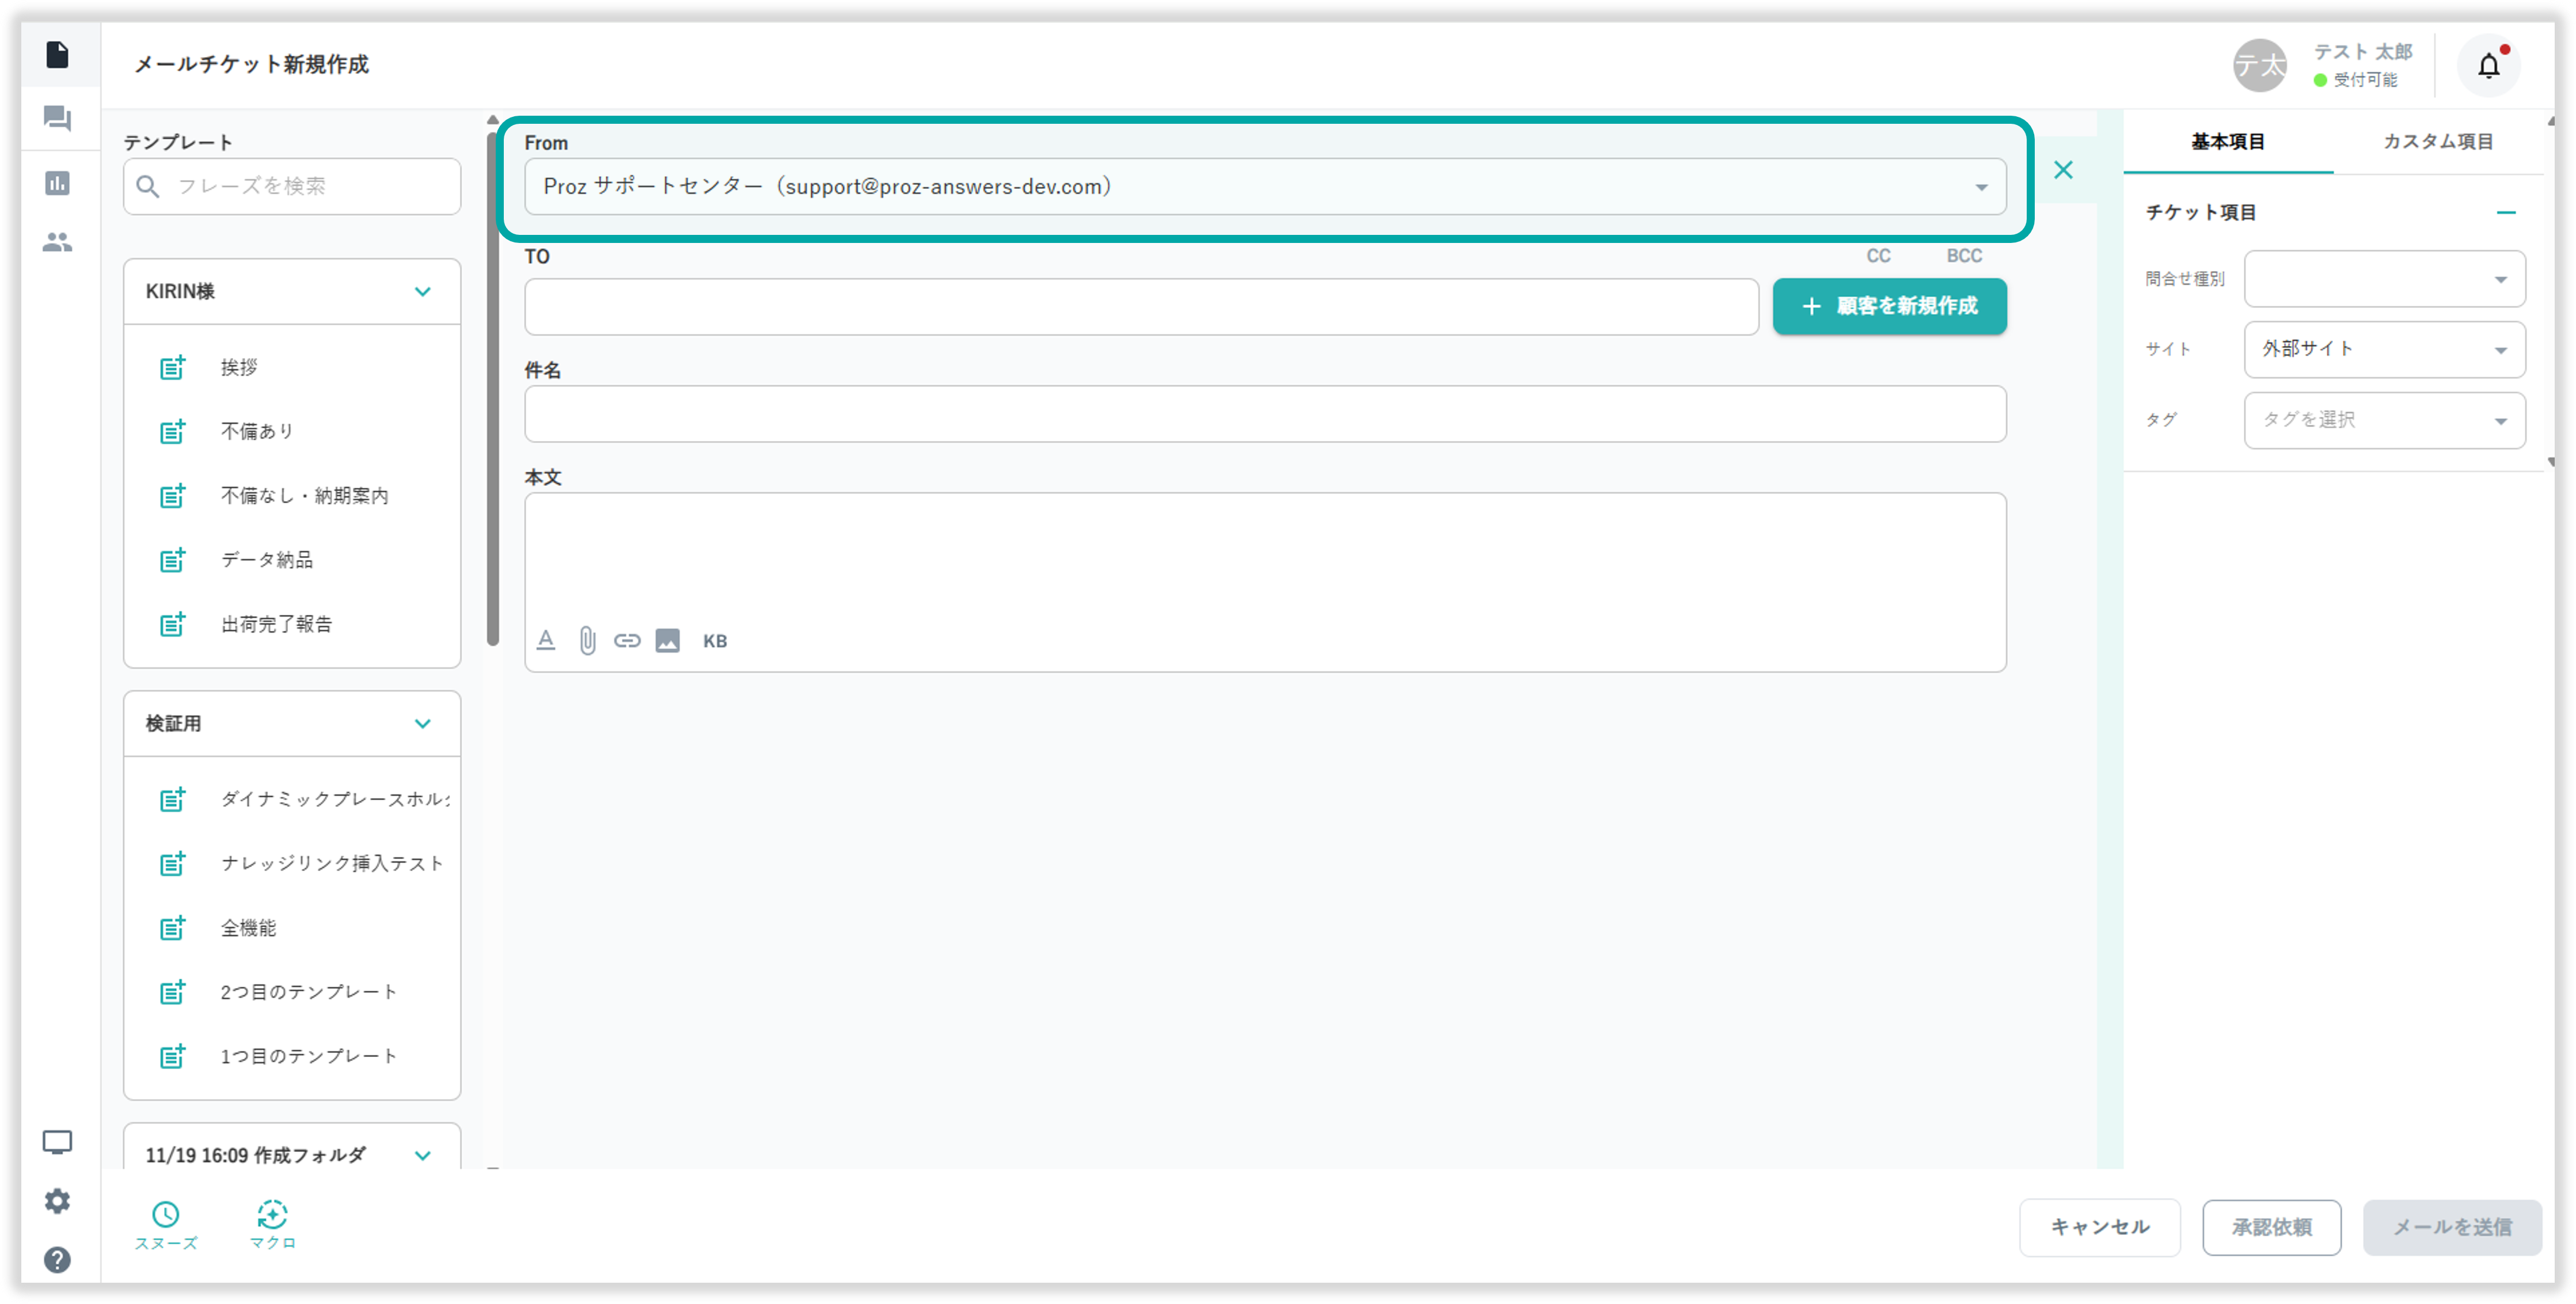This screenshot has width=2576, height=1304.
Task: Click the キャンセル button
Action: (2099, 1227)
